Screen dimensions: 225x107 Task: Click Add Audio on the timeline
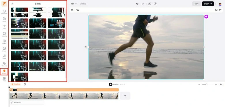[27, 102]
